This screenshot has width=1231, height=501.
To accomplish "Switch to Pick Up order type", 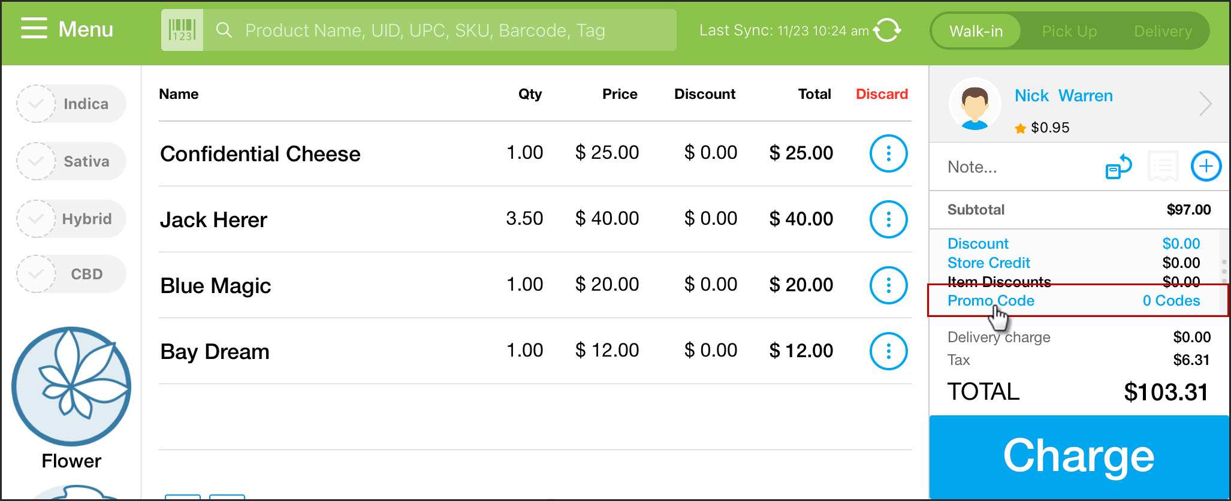I will click(x=1069, y=31).
